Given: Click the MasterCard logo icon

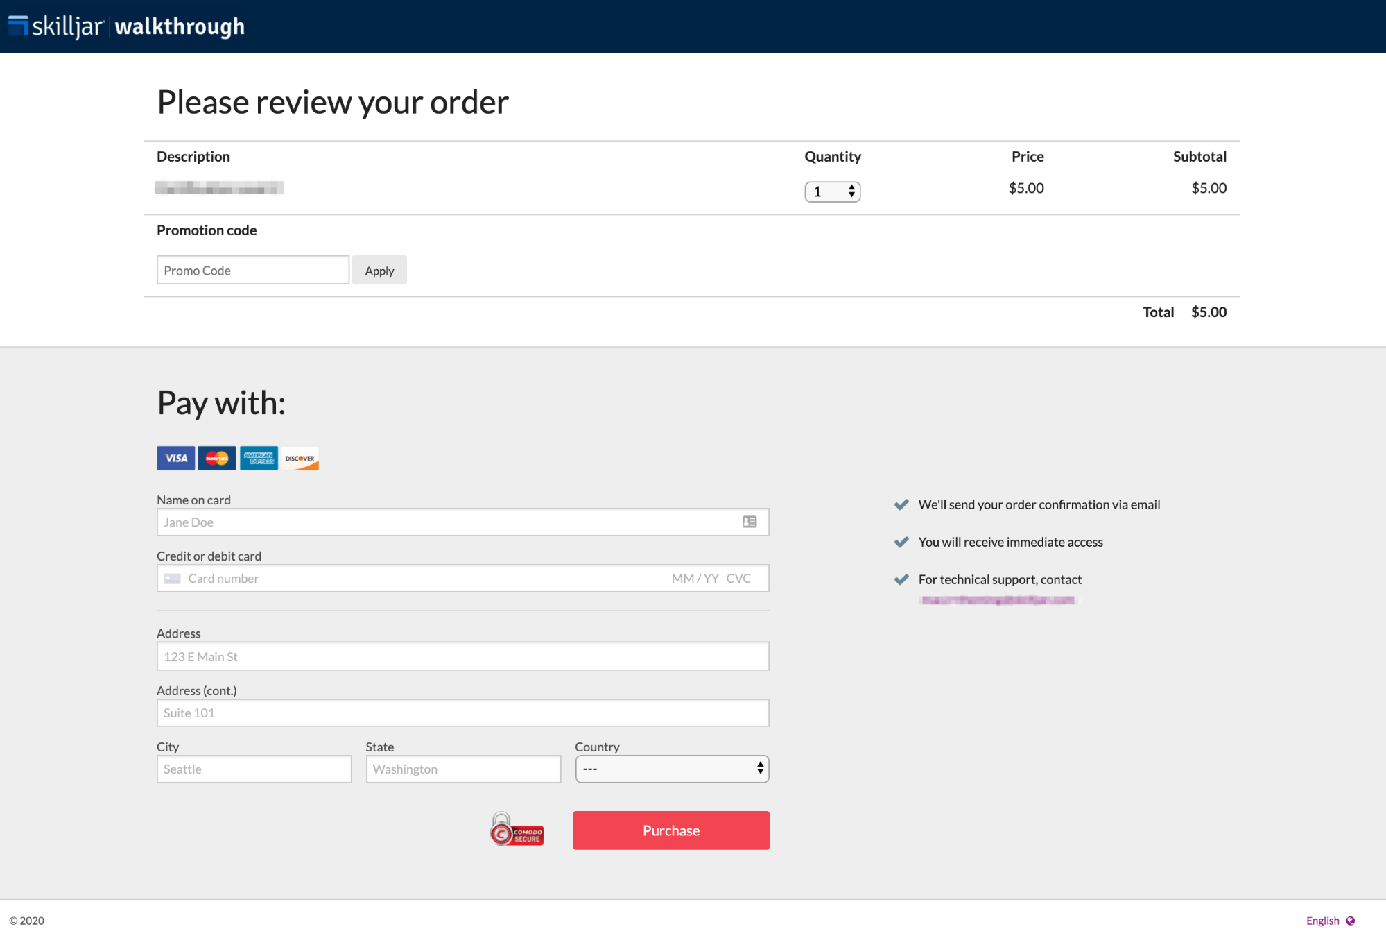Looking at the screenshot, I should [x=217, y=458].
